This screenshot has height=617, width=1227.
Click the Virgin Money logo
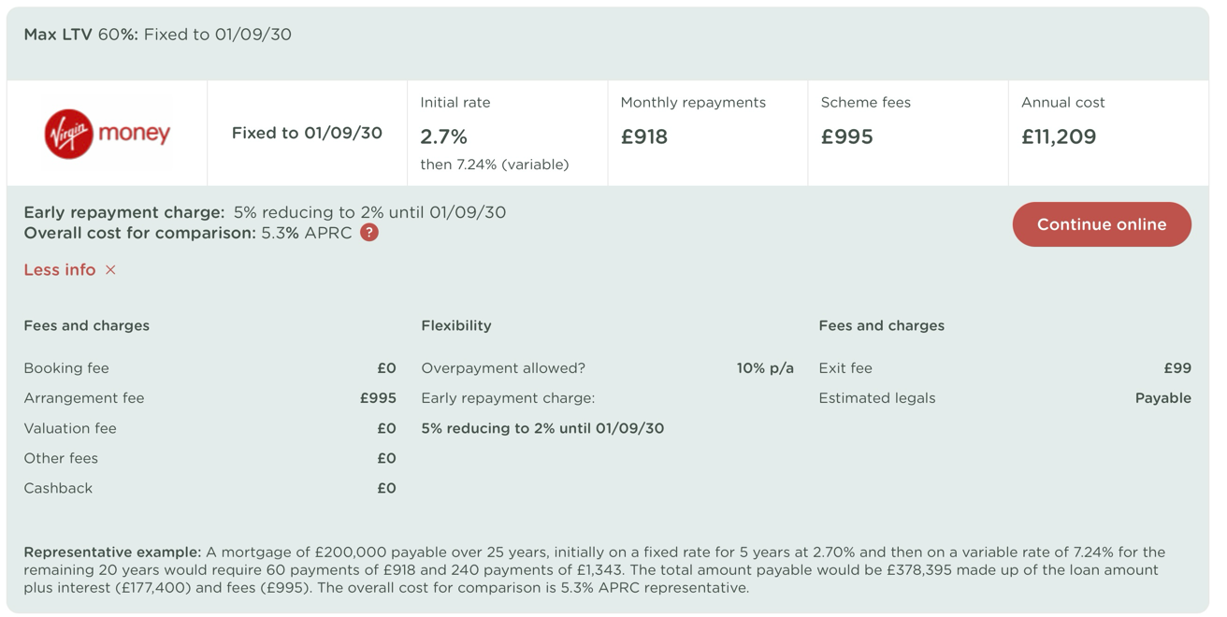[x=108, y=134]
